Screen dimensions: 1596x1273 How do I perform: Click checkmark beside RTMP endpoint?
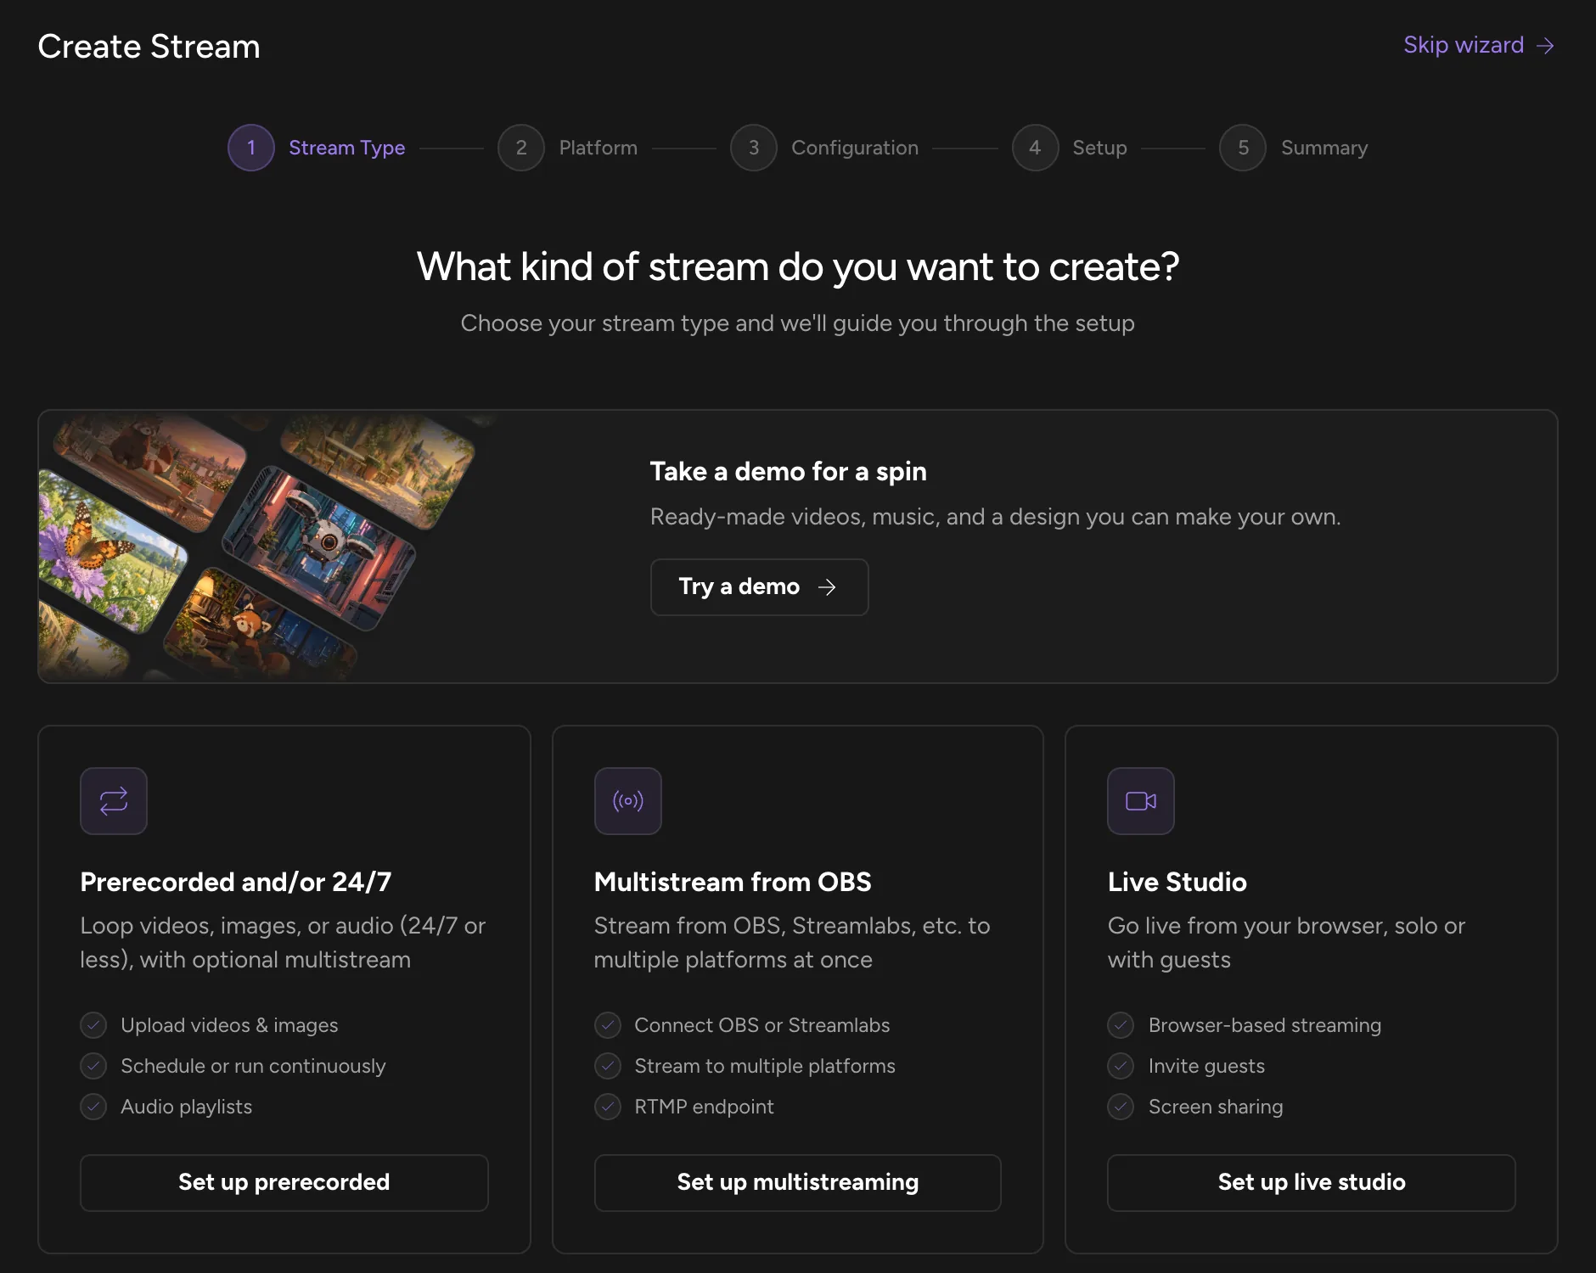click(608, 1107)
